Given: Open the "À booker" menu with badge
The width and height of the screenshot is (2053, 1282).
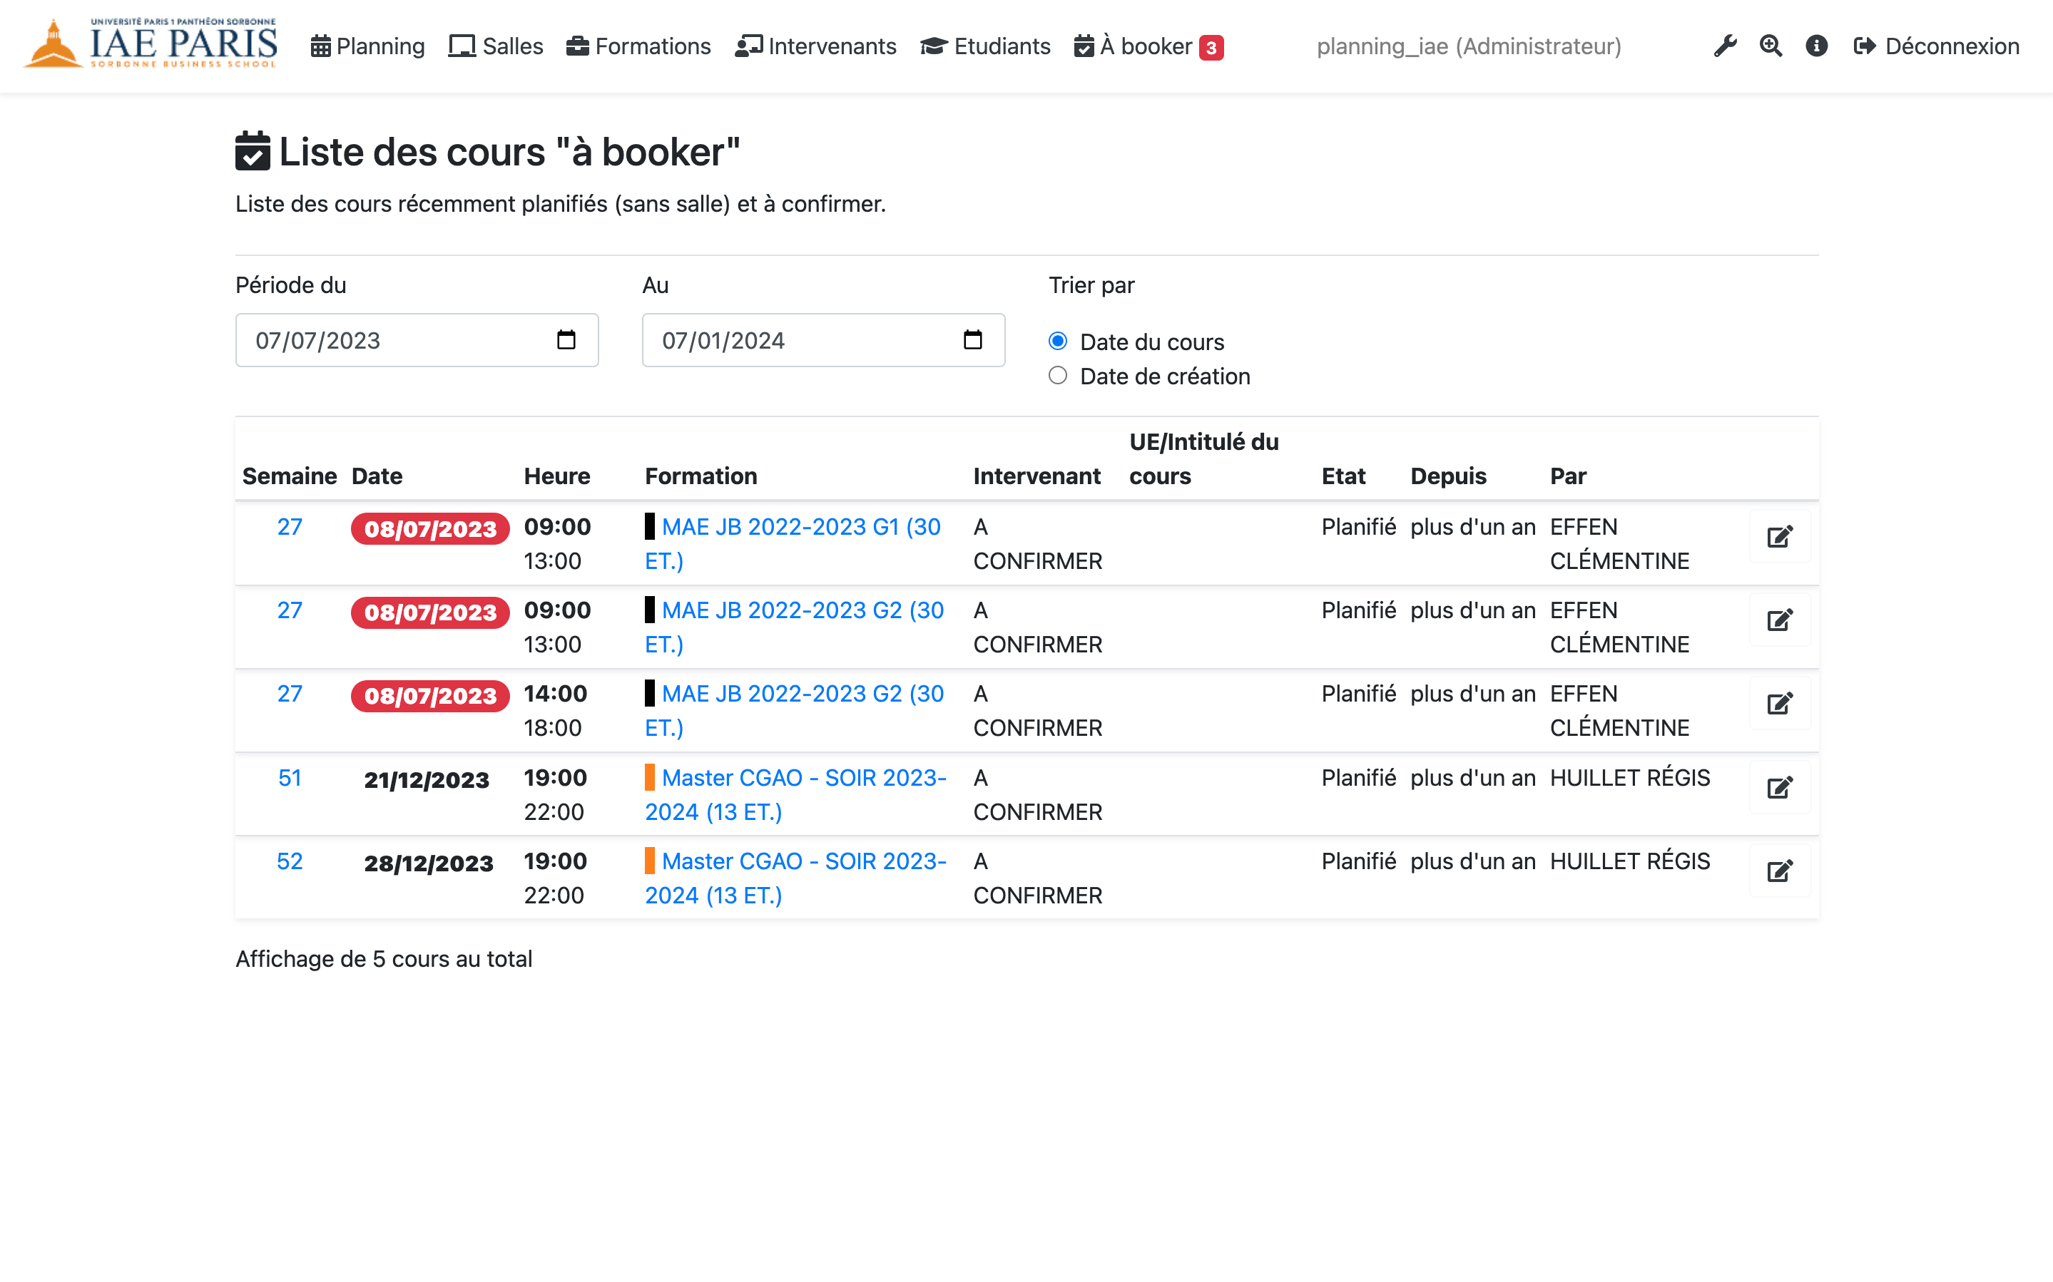Looking at the screenshot, I should click(x=1147, y=46).
